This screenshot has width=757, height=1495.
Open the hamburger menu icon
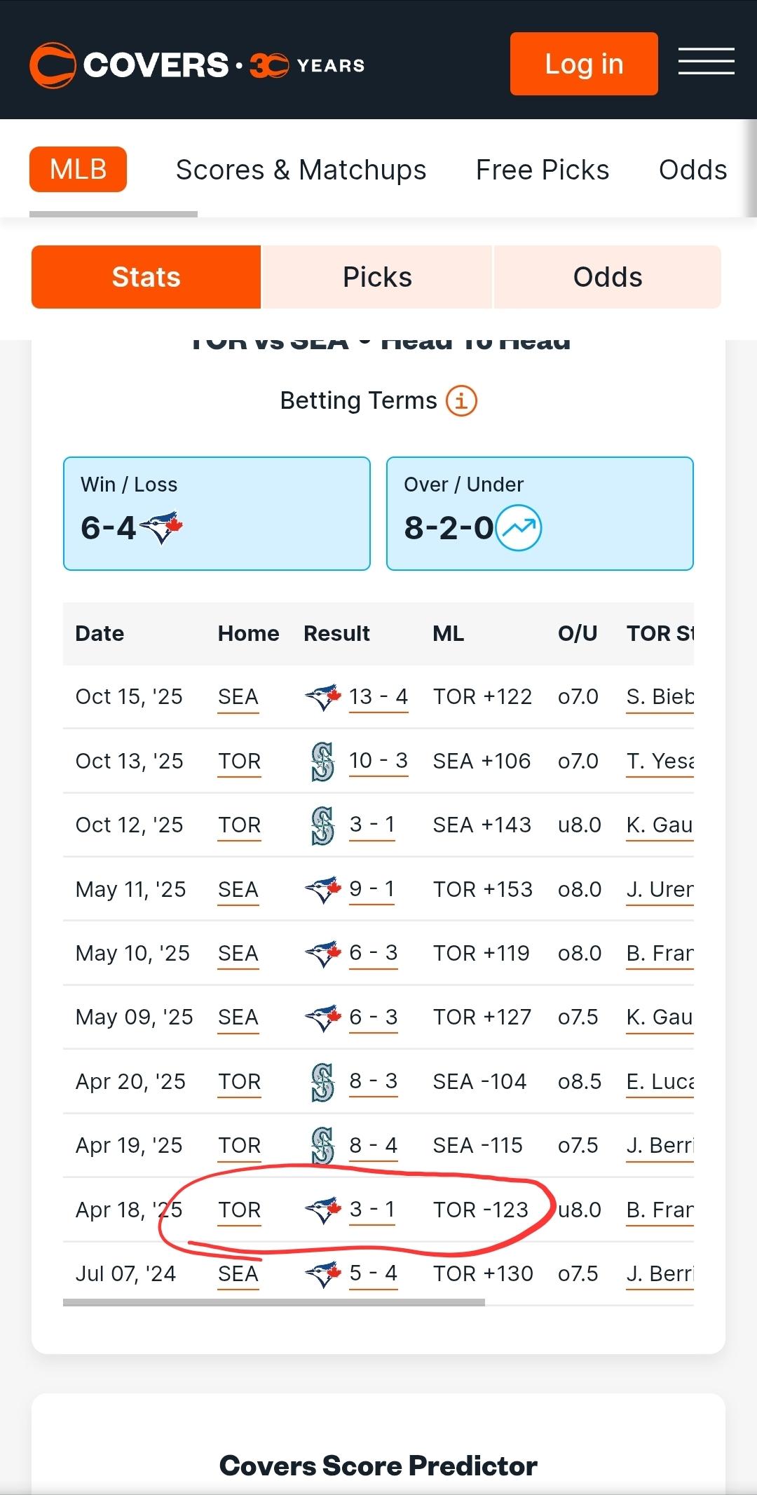click(x=706, y=62)
